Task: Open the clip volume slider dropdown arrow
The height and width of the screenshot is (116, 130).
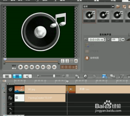Action: 123,40
